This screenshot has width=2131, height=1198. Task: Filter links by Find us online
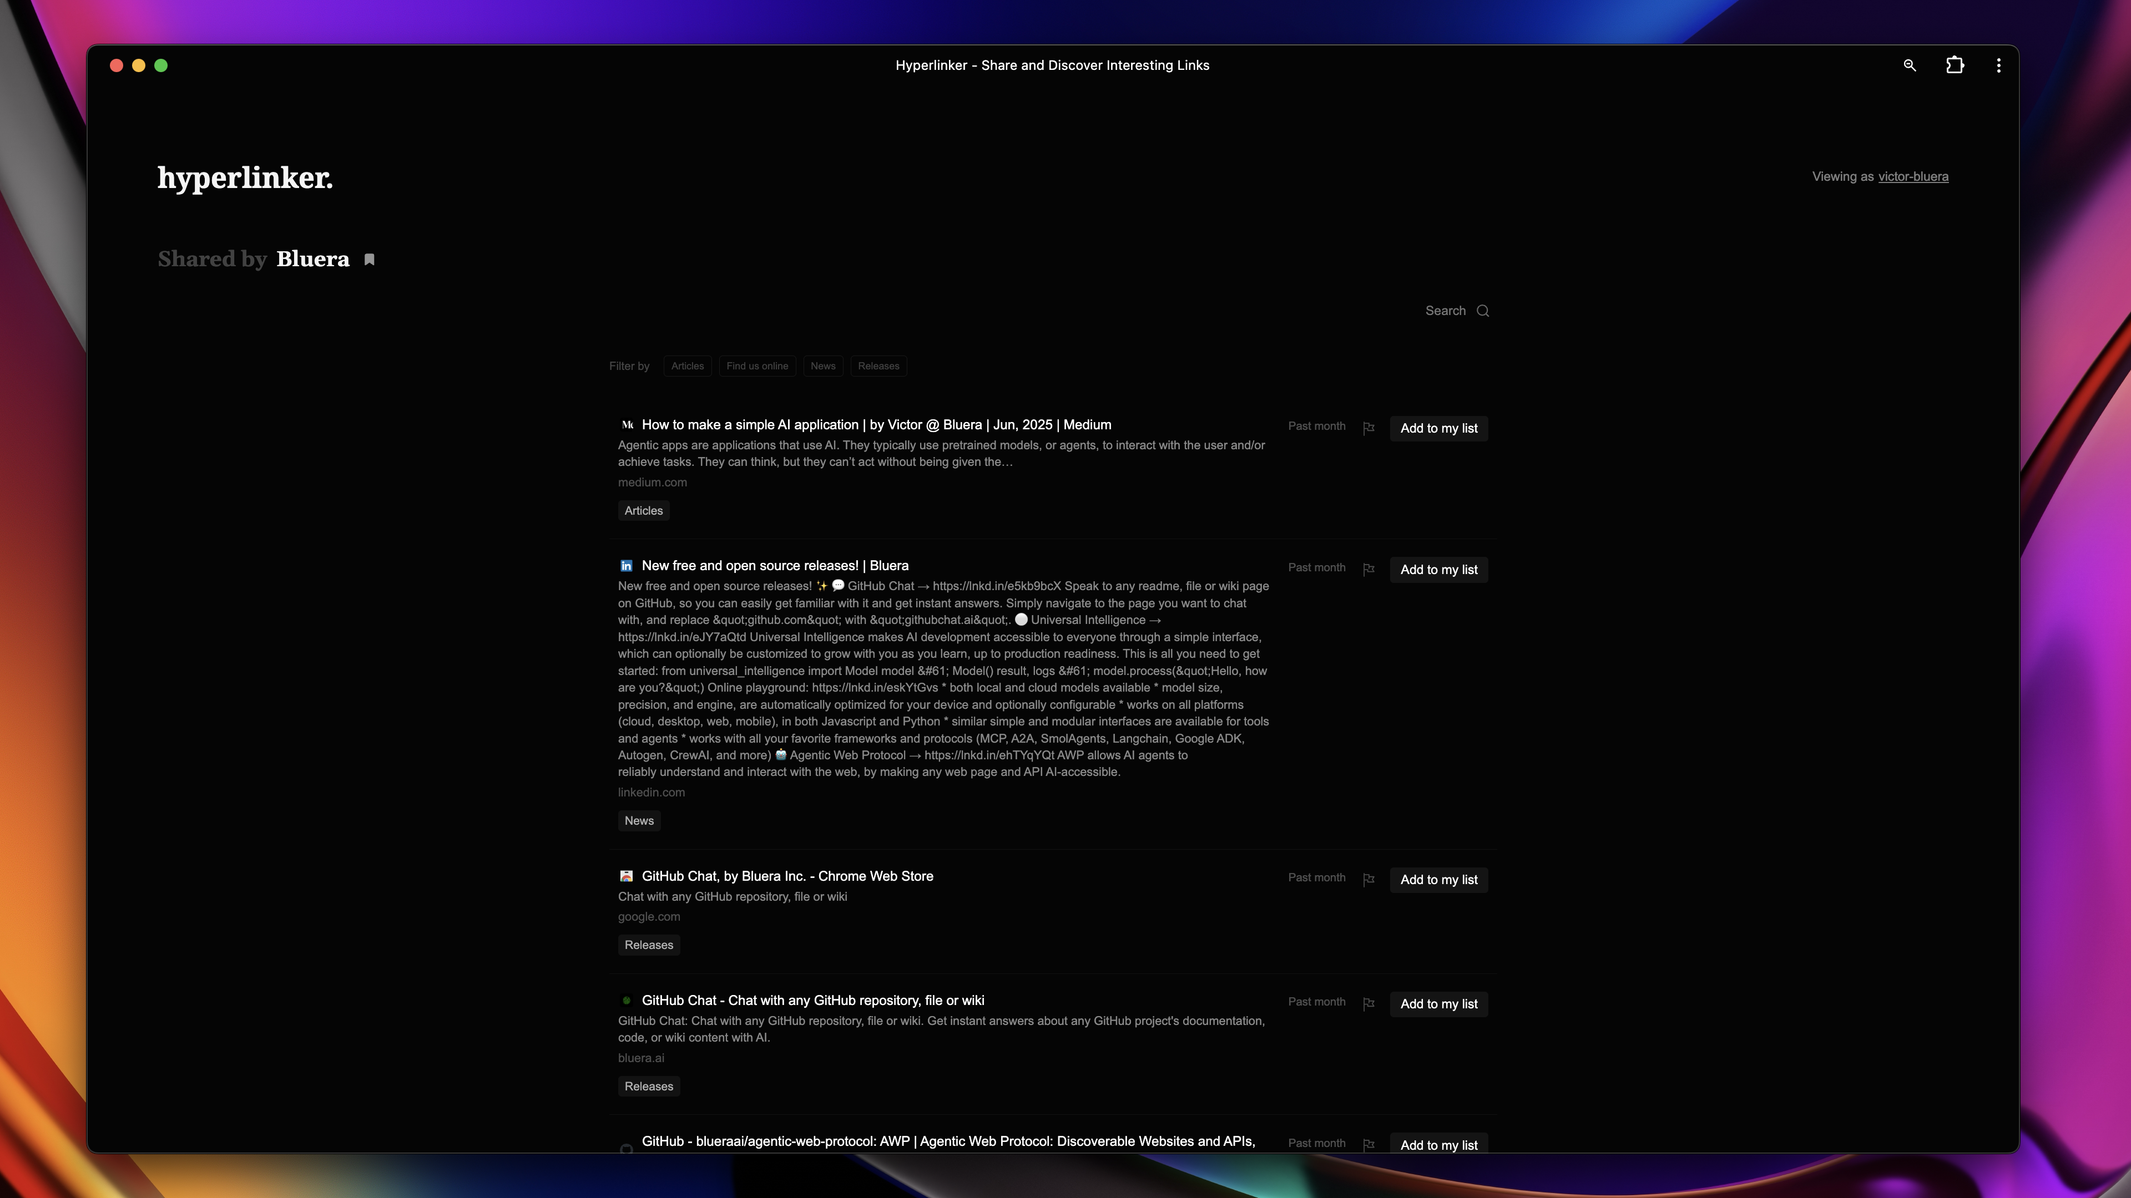(757, 366)
